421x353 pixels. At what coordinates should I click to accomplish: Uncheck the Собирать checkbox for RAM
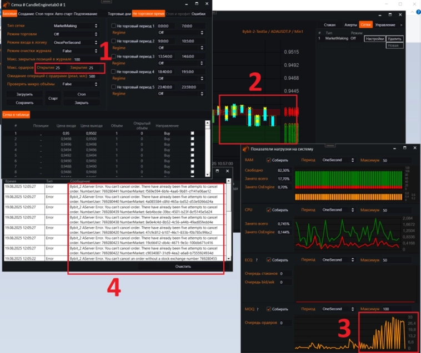(x=268, y=160)
